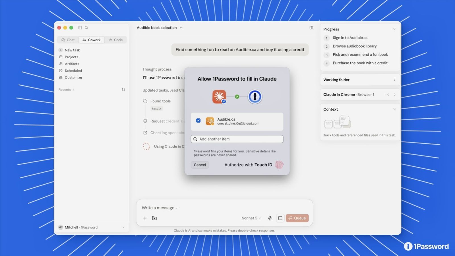Click the Checking open tabs step

pyautogui.click(x=167, y=133)
